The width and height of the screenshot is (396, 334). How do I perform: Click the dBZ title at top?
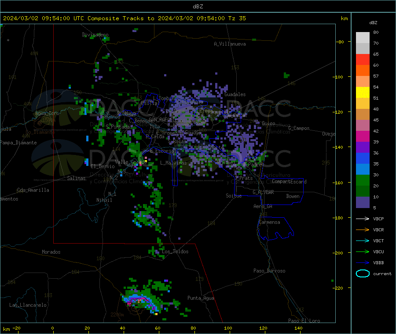click(198, 7)
